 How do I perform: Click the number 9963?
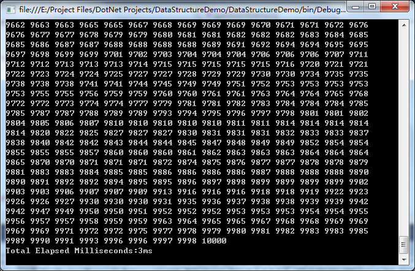(x=162, y=221)
